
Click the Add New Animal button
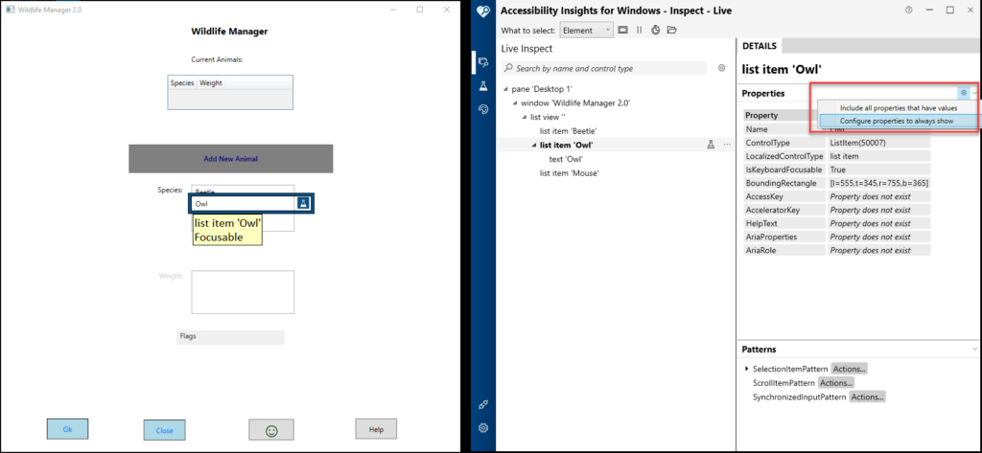pos(230,159)
